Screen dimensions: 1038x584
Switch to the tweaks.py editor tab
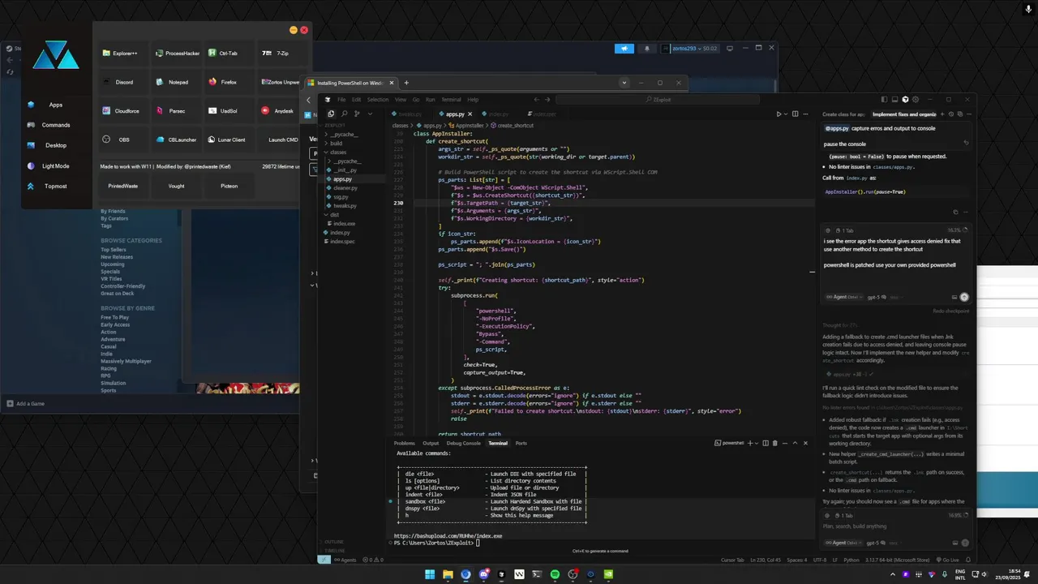(411, 114)
